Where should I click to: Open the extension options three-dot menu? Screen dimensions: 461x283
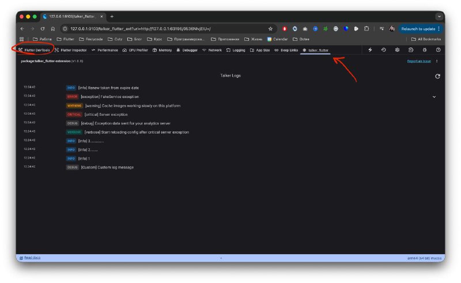[437, 61]
